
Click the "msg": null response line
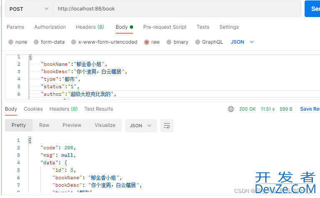click(58, 156)
